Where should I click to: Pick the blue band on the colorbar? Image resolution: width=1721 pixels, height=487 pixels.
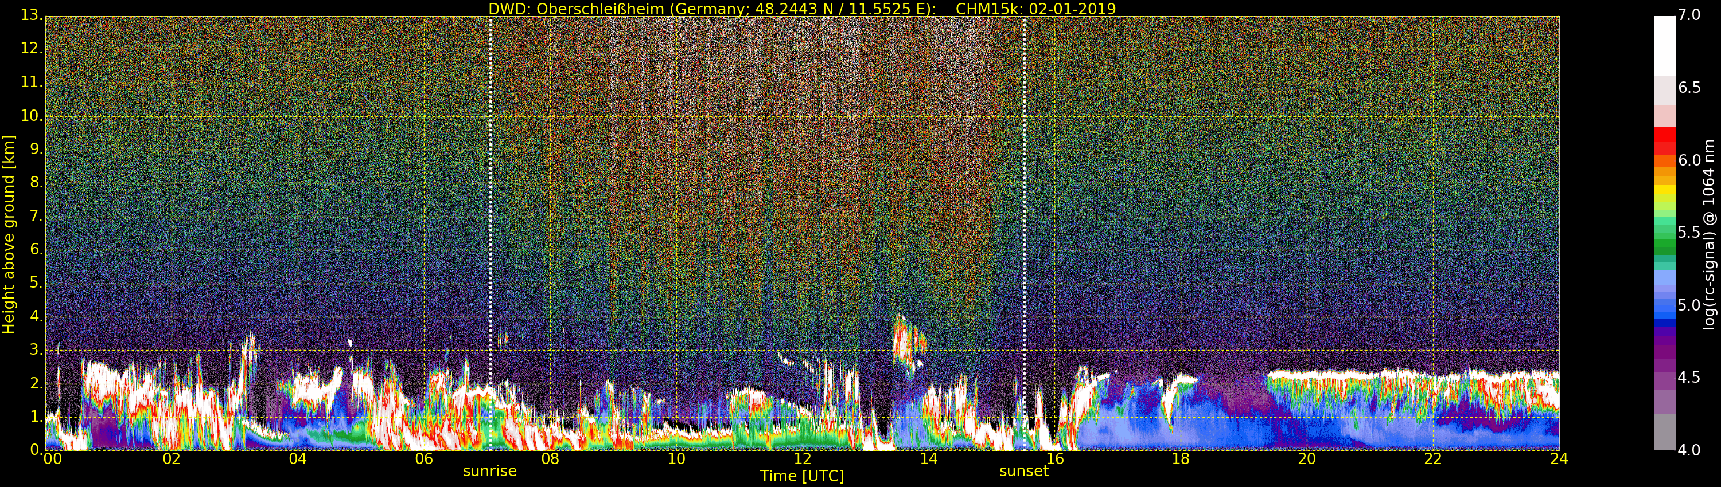tap(1664, 307)
